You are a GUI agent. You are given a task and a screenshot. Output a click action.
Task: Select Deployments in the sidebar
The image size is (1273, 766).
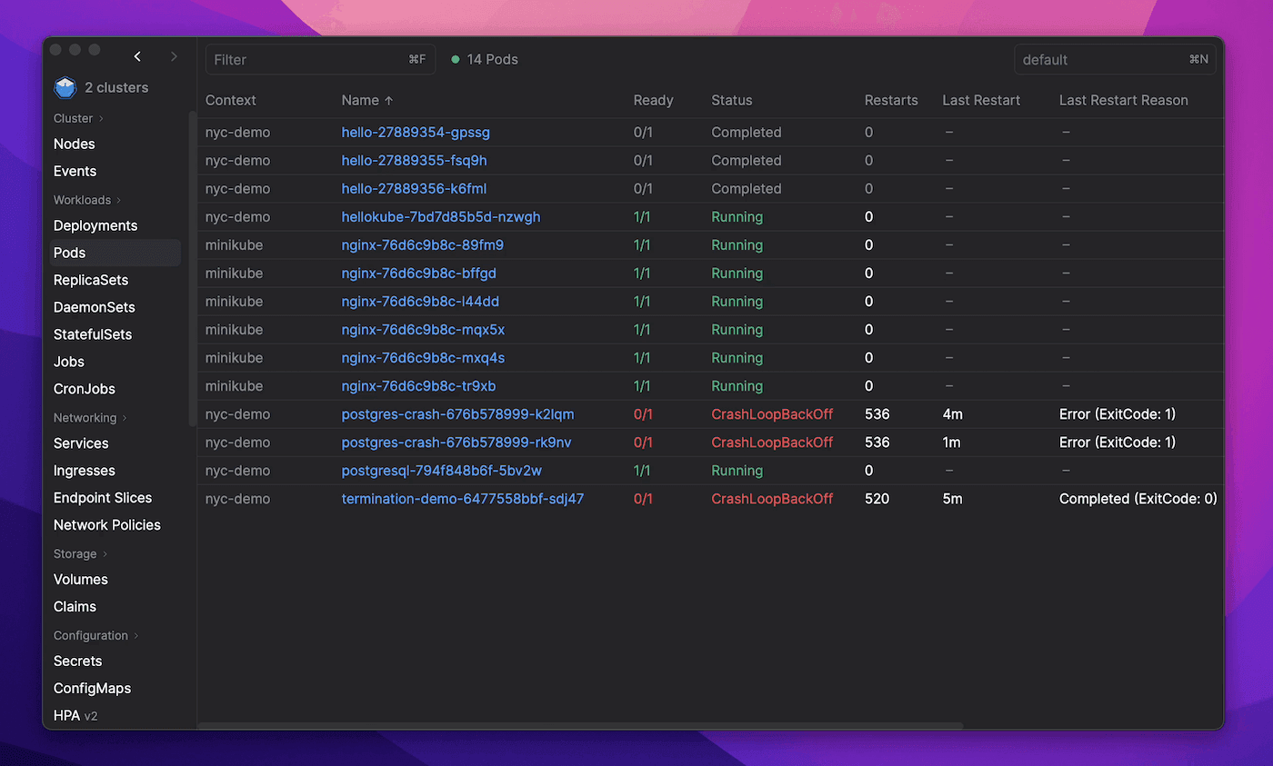(x=95, y=224)
